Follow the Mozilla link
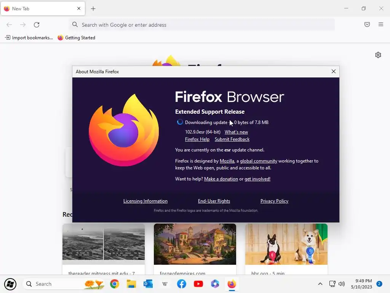 click(x=227, y=161)
